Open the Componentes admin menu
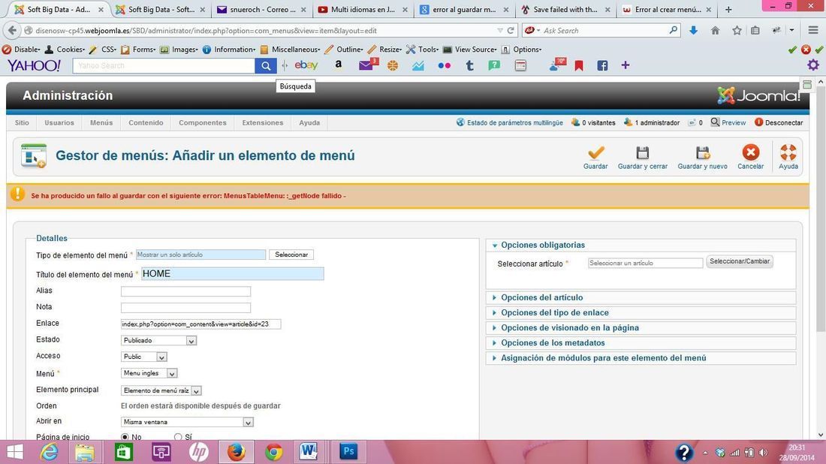This screenshot has width=826, height=464. 202,122
